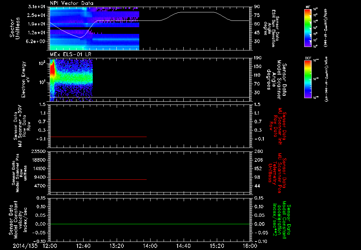Click the cnts/(cm**2-sr-sec) units label
Viewport: 361px width, 250px height.
[325, 28]
